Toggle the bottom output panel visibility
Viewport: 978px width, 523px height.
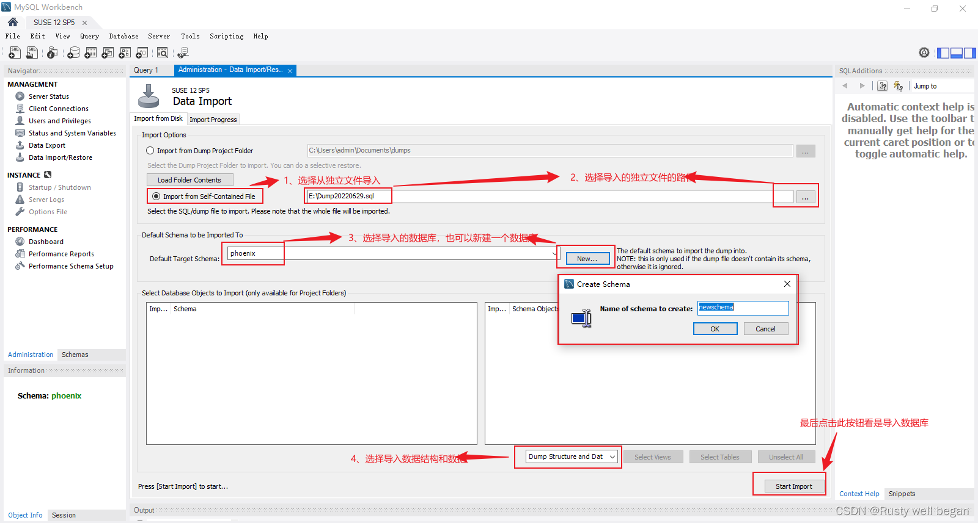pos(957,53)
